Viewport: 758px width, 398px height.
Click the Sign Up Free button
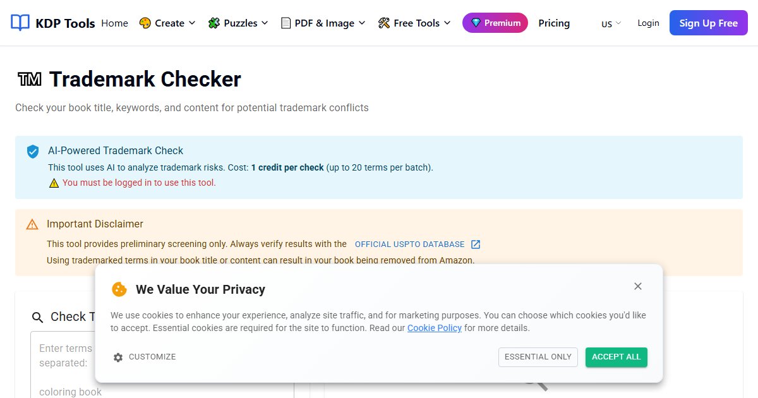click(709, 23)
